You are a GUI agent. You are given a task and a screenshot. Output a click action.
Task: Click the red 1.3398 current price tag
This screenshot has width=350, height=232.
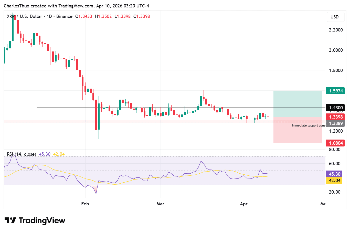click(335, 117)
